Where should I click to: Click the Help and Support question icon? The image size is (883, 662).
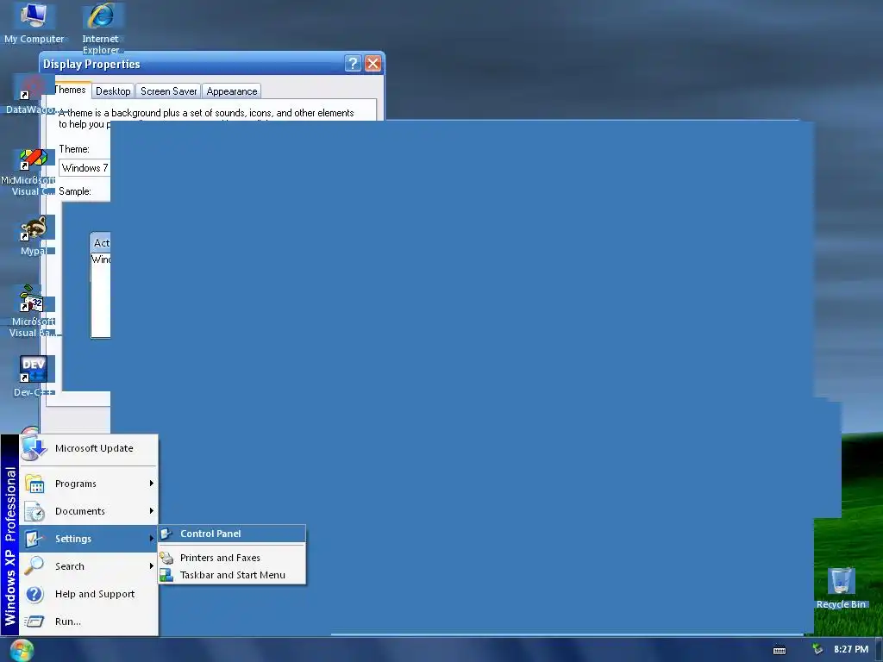(34, 594)
